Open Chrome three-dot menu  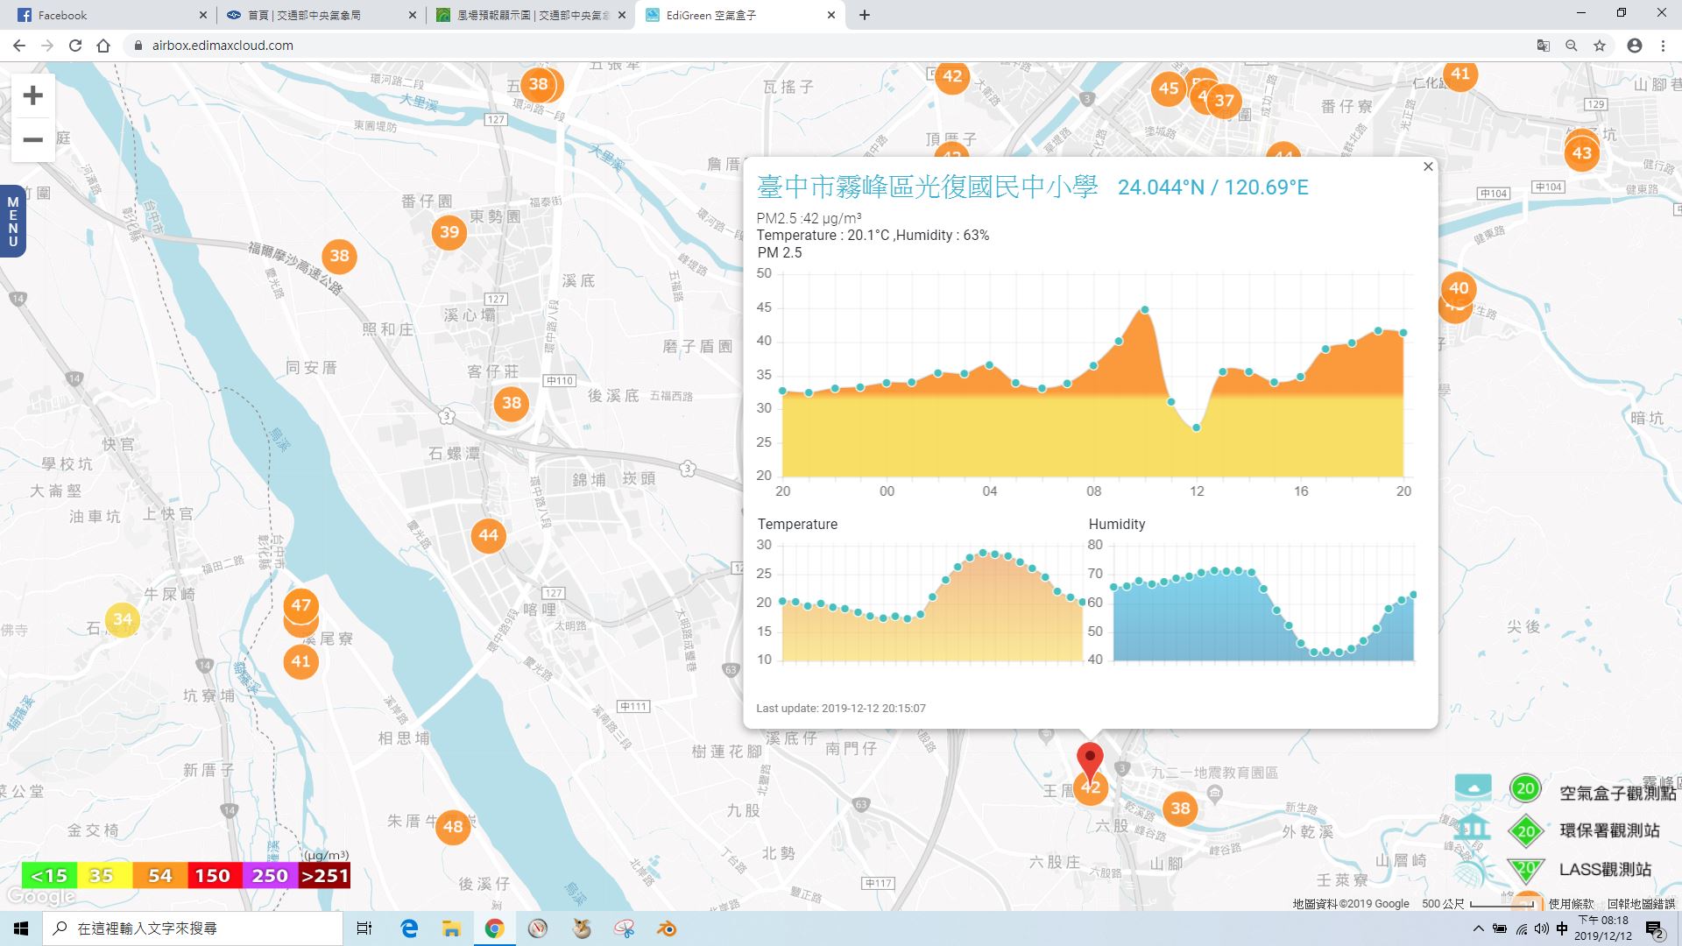coord(1663,46)
